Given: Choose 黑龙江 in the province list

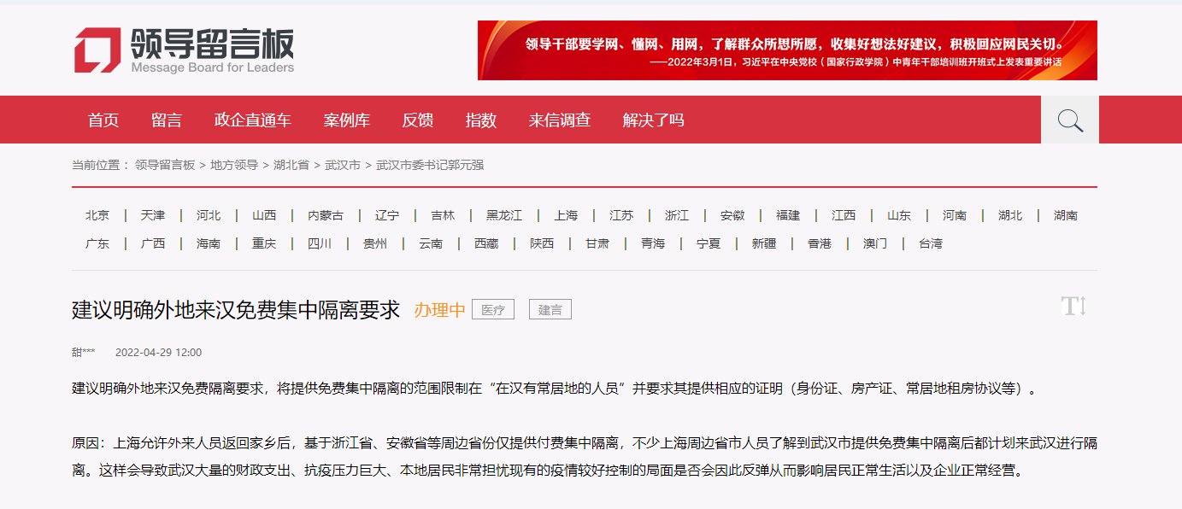Looking at the screenshot, I should (504, 215).
